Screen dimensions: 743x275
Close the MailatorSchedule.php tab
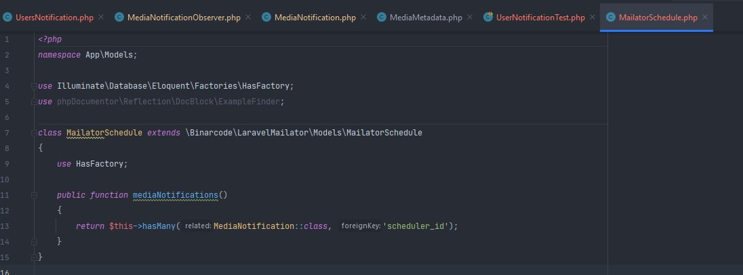[705, 17]
